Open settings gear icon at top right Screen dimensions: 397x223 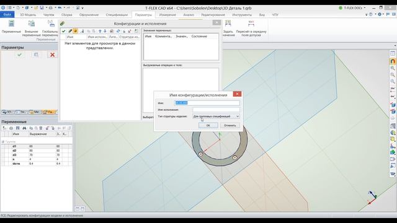(380, 15)
